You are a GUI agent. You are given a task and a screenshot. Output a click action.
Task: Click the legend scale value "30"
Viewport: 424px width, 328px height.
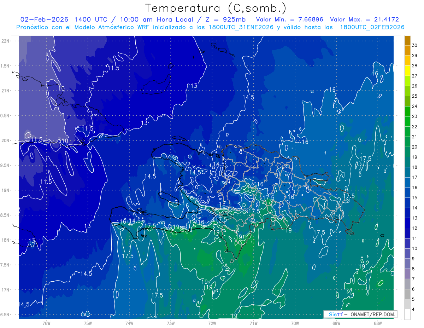point(415,45)
